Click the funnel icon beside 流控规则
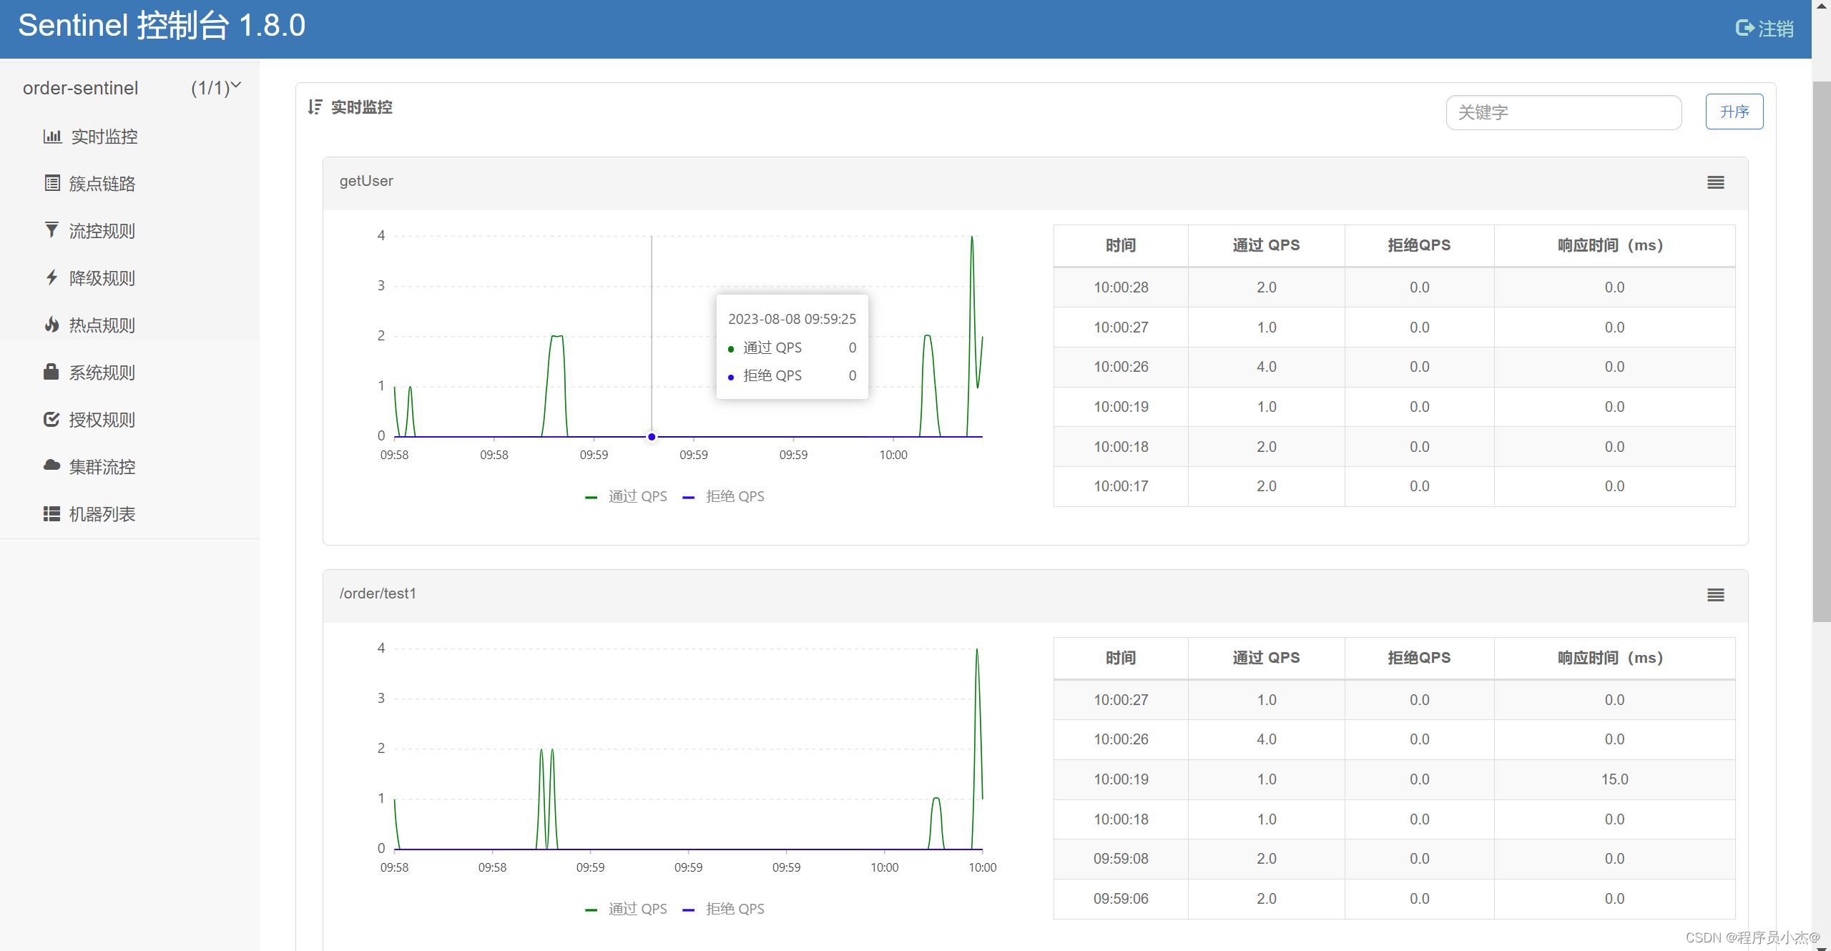This screenshot has width=1831, height=951. (51, 230)
